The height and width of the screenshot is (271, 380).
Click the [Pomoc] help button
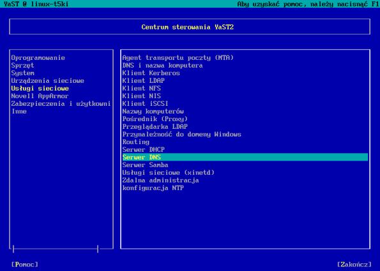pos(25,265)
